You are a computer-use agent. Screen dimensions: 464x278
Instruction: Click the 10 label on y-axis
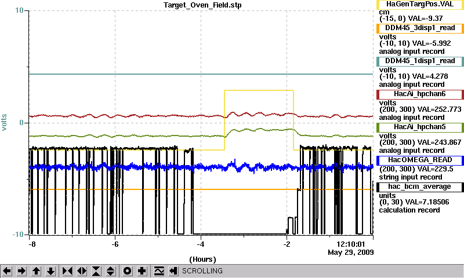click(19, 10)
